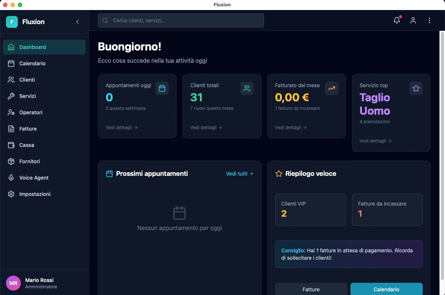Open the three-dot overflow menu
The height and width of the screenshot is (295, 445).
pyautogui.click(x=429, y=20)
